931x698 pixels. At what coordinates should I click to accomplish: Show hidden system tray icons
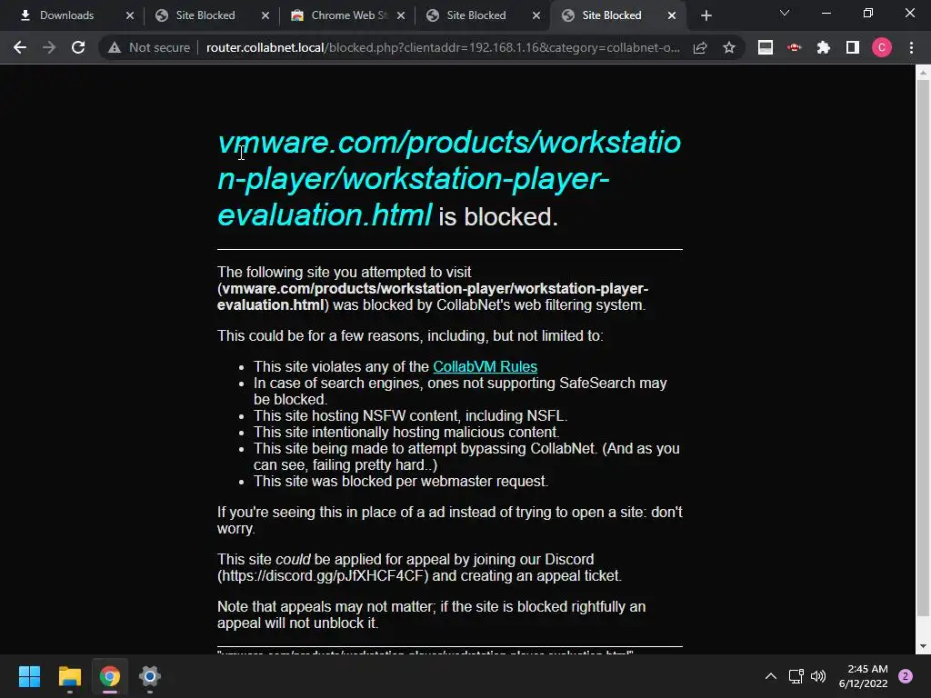pos(771,676)
